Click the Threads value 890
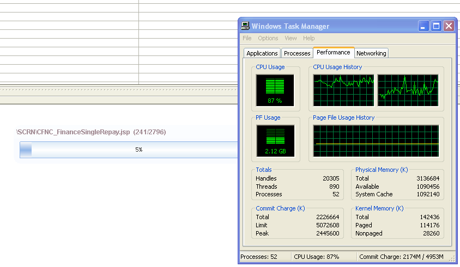 point(334,187)
